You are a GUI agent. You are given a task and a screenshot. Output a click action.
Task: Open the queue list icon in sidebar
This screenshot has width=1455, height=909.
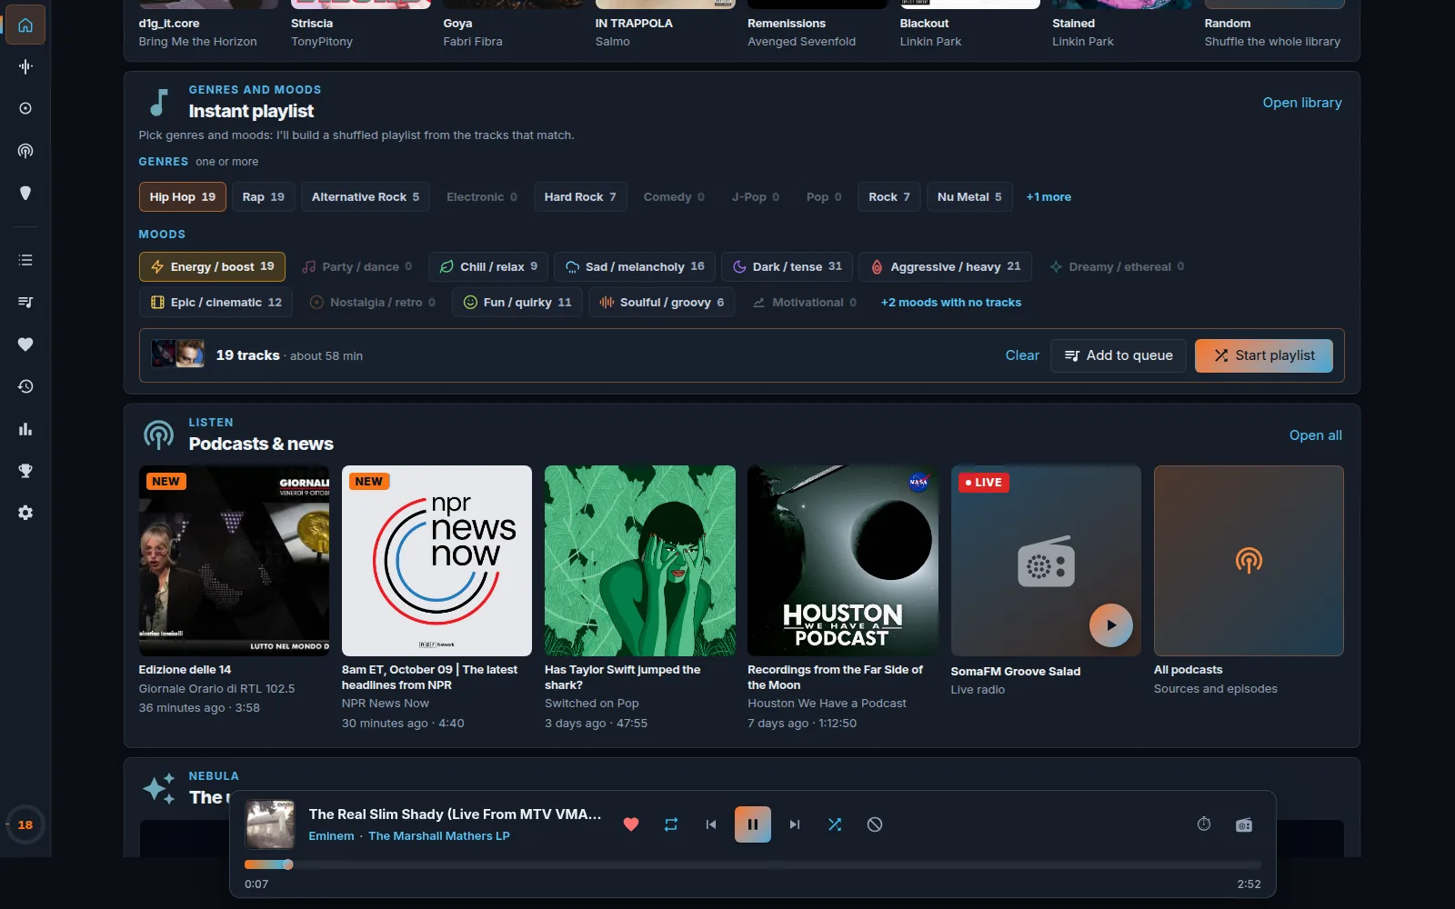click(25, 260)
